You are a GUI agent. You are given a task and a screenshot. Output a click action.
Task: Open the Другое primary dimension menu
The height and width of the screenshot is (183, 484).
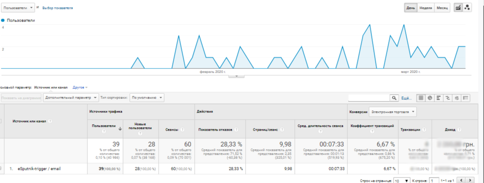(x=80, y=87)
